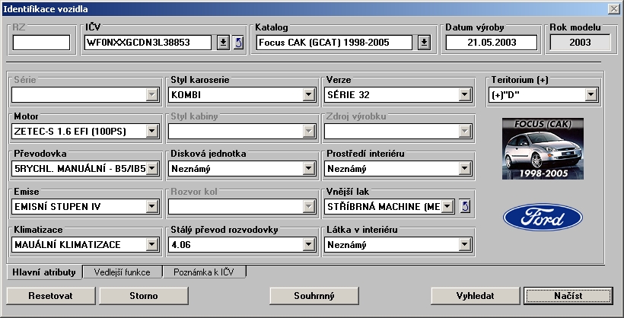Open the Stálý převod rozvodovky dropdown
Viewport: 624px width, 318px height.
(308, 244)
